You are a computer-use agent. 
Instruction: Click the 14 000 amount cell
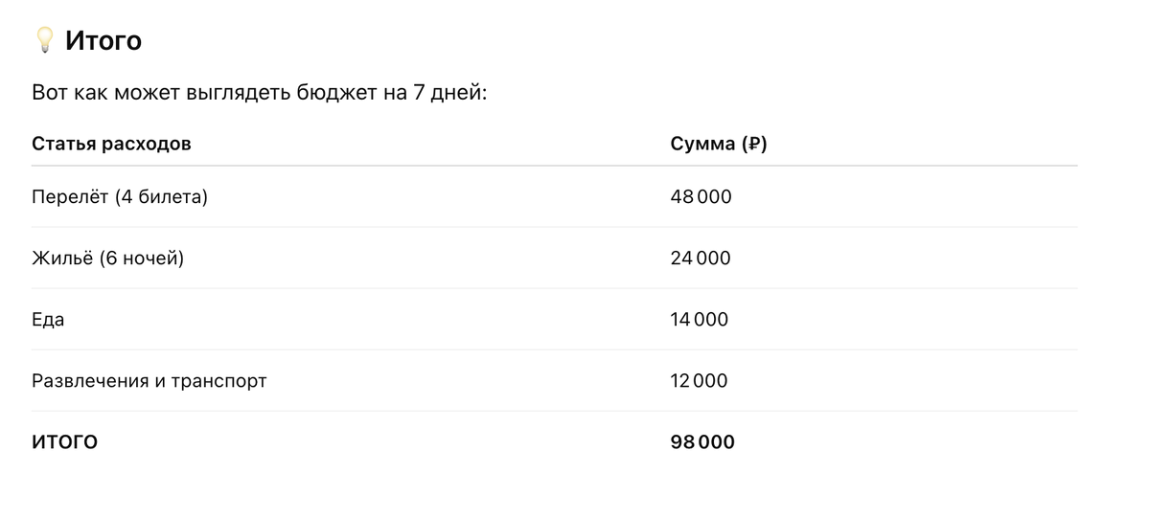coord(700,319)
